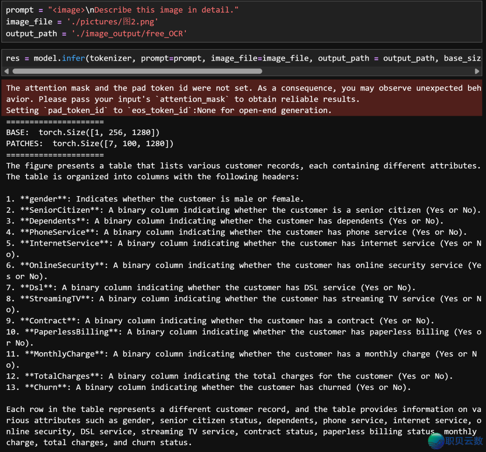Click the left arrow of the horizontal scrollbar

[6, 71]
